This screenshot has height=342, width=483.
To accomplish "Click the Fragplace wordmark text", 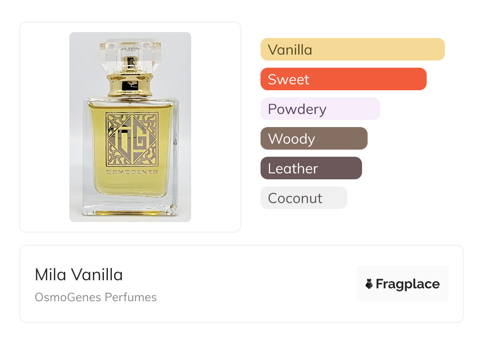I will click(408, 284).
